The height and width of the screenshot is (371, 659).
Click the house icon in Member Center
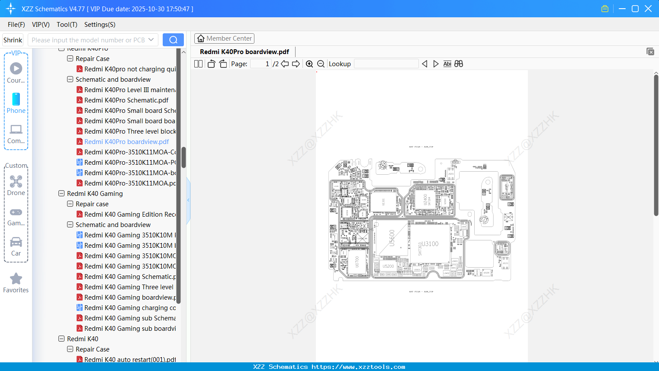(x=201, y=38)
